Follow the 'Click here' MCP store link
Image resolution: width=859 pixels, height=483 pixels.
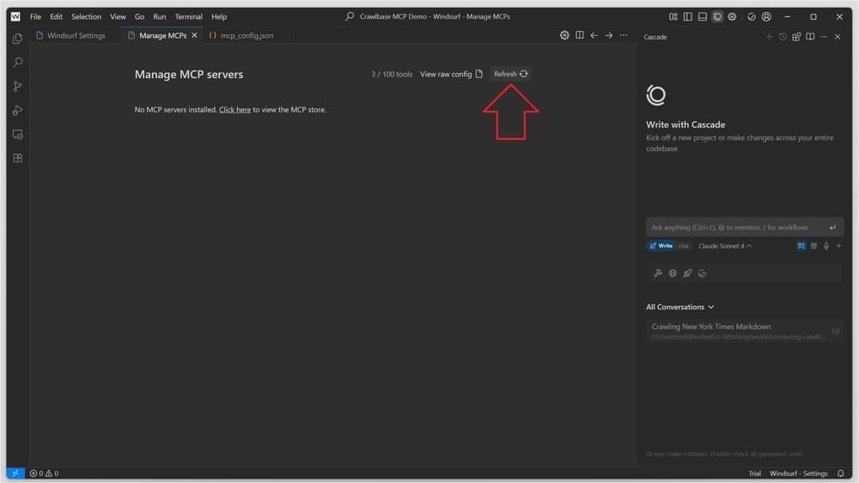click(x=235, y=110)
